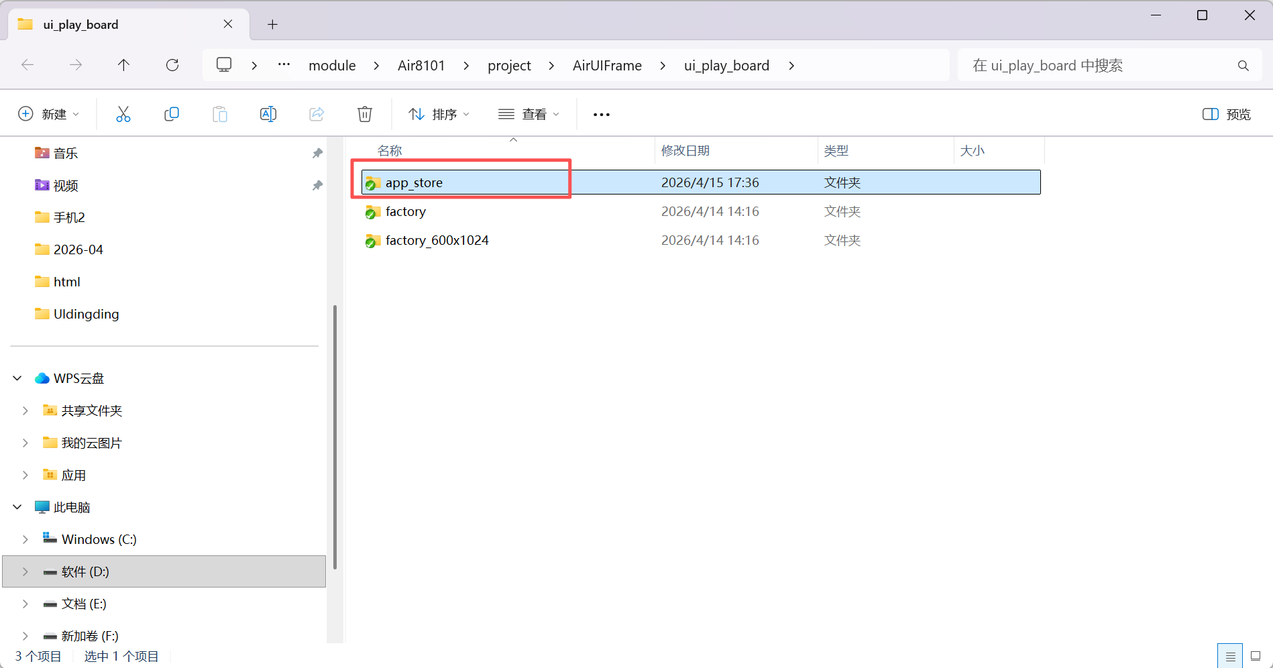
Task: Open the 排序 sort dropdown
Action: click(439, 115)
